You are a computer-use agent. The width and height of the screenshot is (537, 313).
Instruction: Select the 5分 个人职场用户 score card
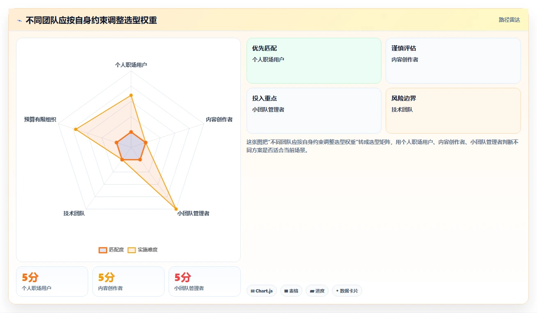pos(52,281)
